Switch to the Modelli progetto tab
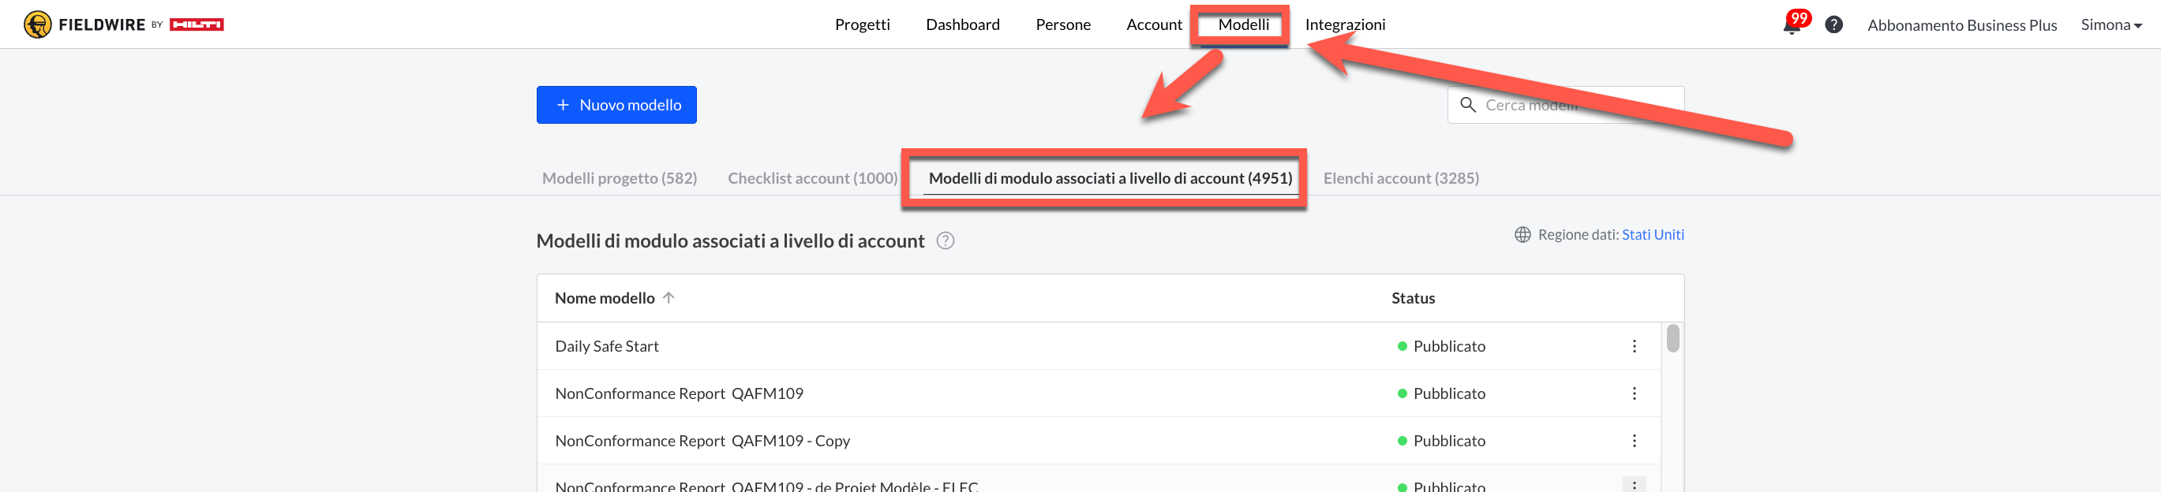 (619, 178)
